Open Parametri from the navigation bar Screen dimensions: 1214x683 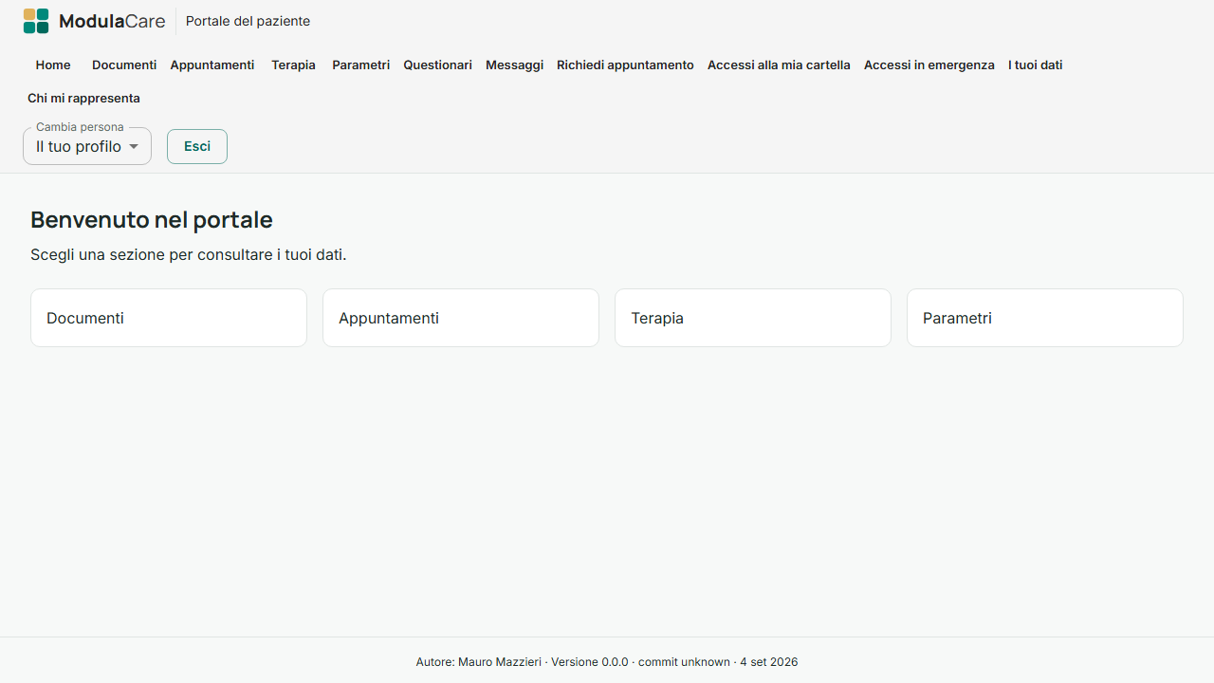[x=361, y=65]
